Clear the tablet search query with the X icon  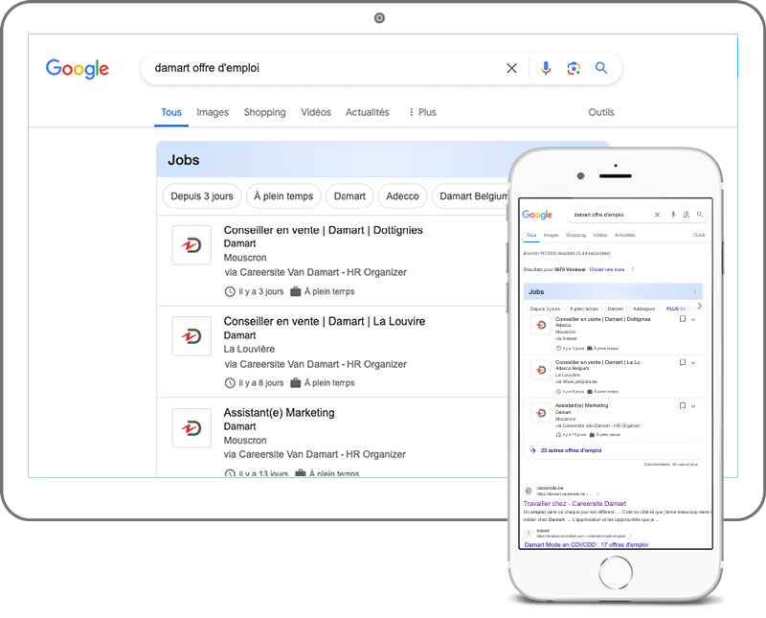pyautogui.click(x=511, y=68)
